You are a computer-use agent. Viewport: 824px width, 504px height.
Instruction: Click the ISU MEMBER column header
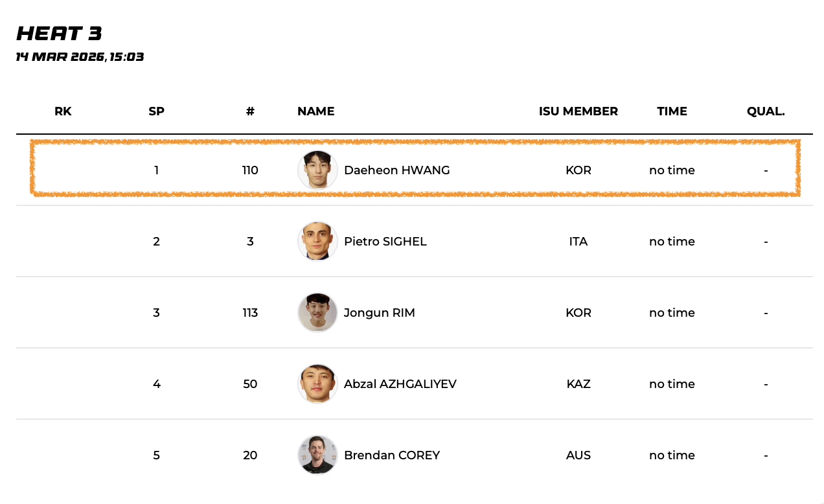[x=578, y=111]
